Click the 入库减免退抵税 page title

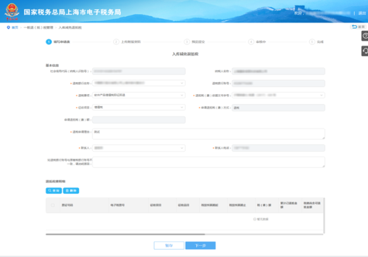(x=185, y=54)
